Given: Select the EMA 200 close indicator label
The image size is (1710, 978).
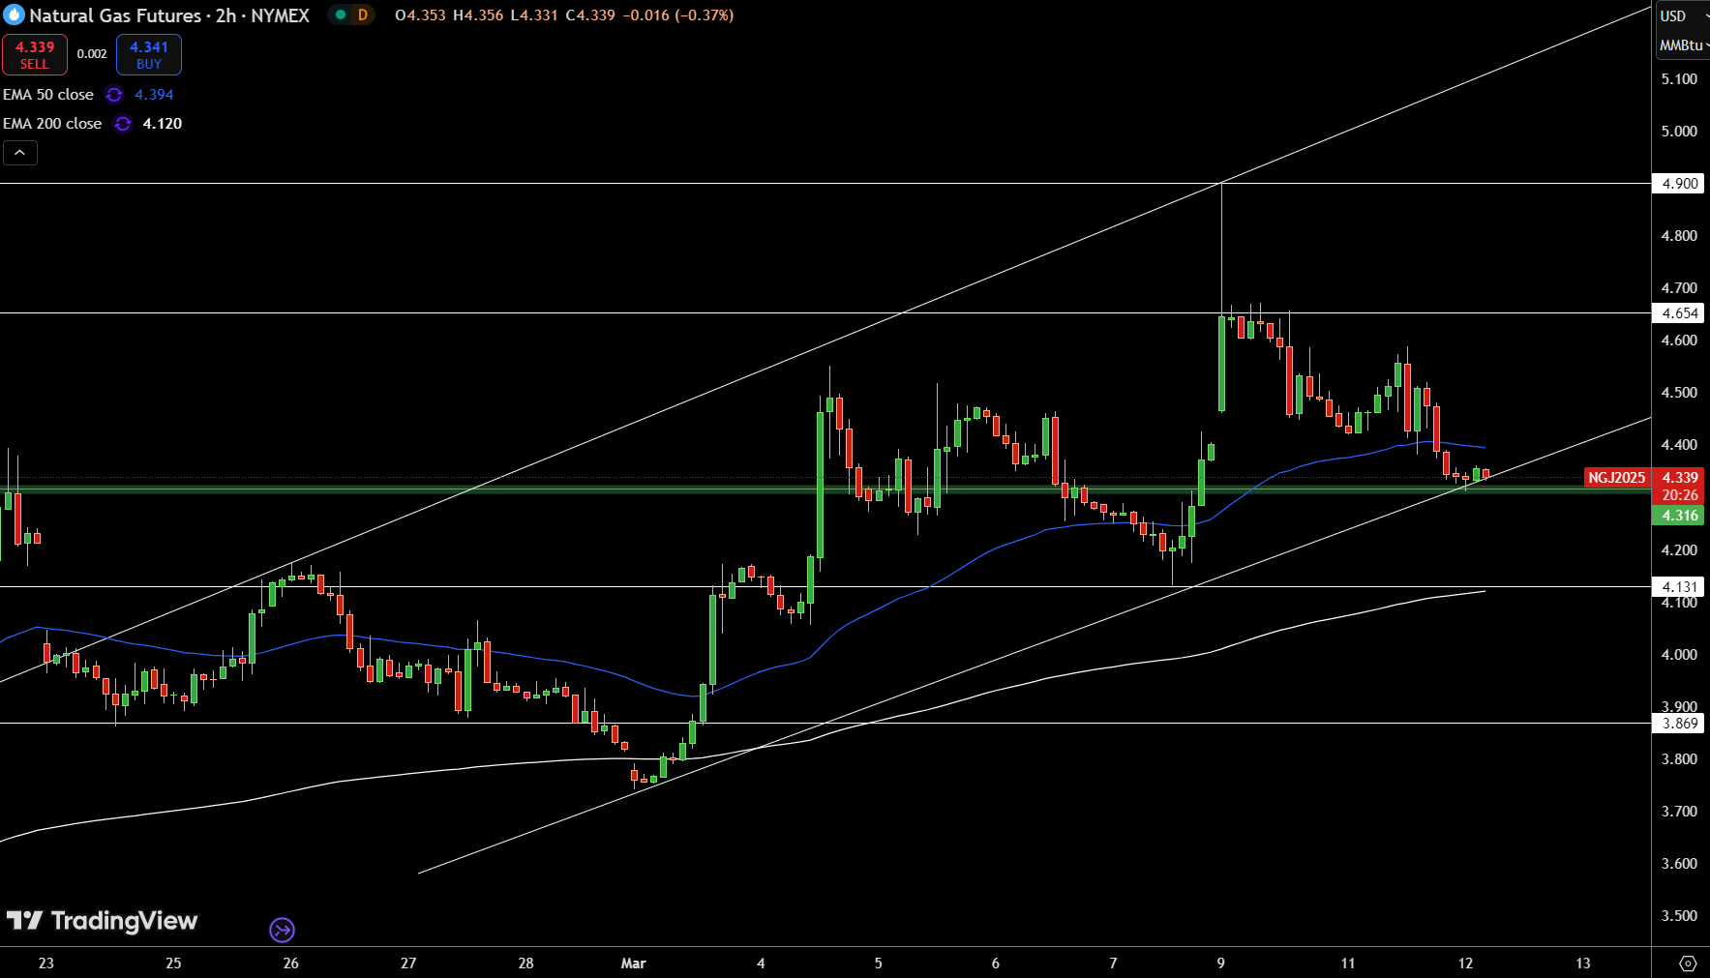Looking at the screenshot, I should coord(52,124).
